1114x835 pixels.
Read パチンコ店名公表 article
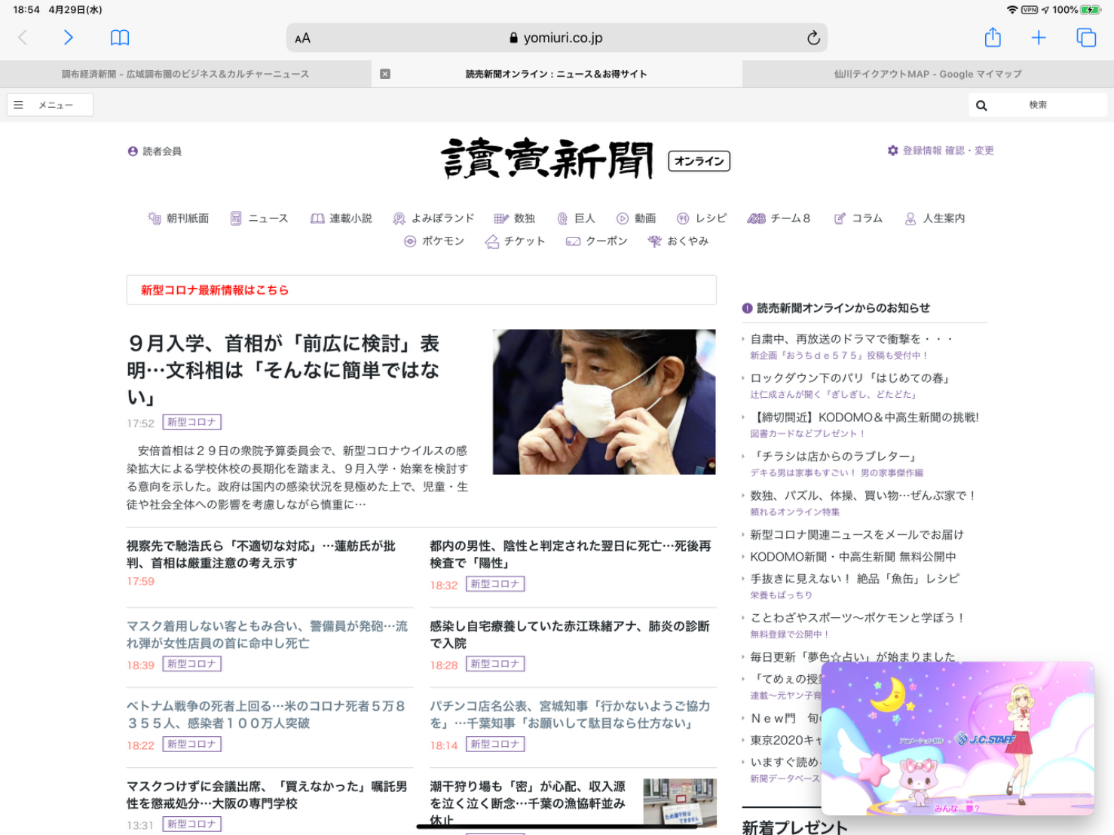(x=570, y=714)
